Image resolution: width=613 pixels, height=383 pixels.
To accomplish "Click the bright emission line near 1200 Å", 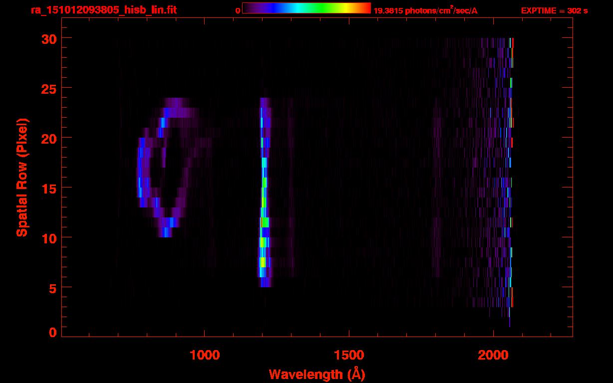I will tap(265, 192).
